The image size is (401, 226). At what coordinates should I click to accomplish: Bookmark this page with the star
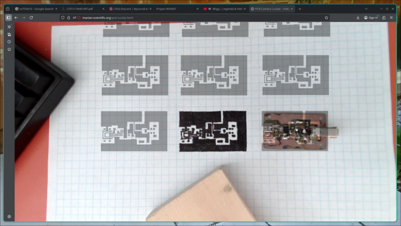326,18
